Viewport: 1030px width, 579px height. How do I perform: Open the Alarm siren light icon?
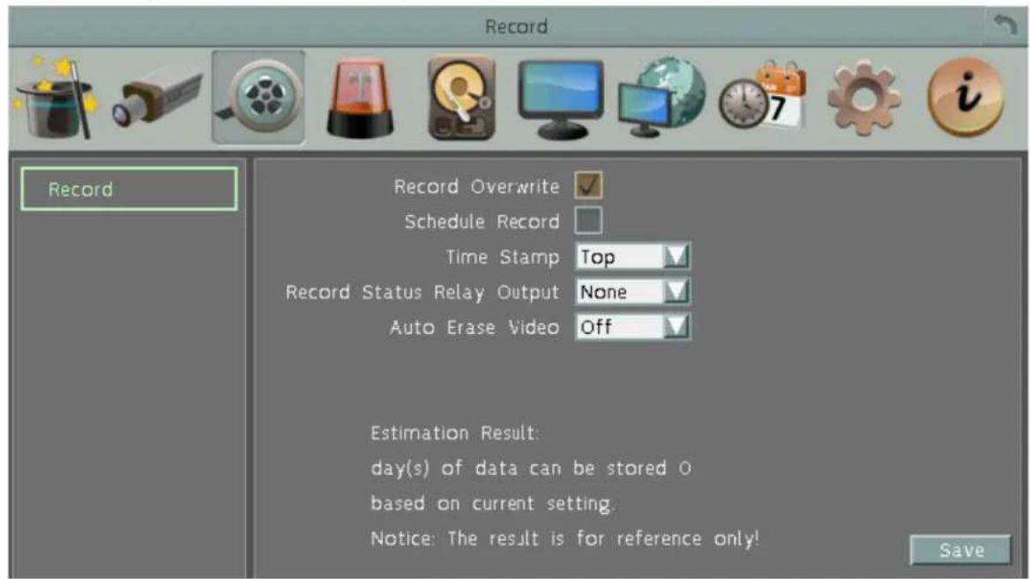[360, 99]
